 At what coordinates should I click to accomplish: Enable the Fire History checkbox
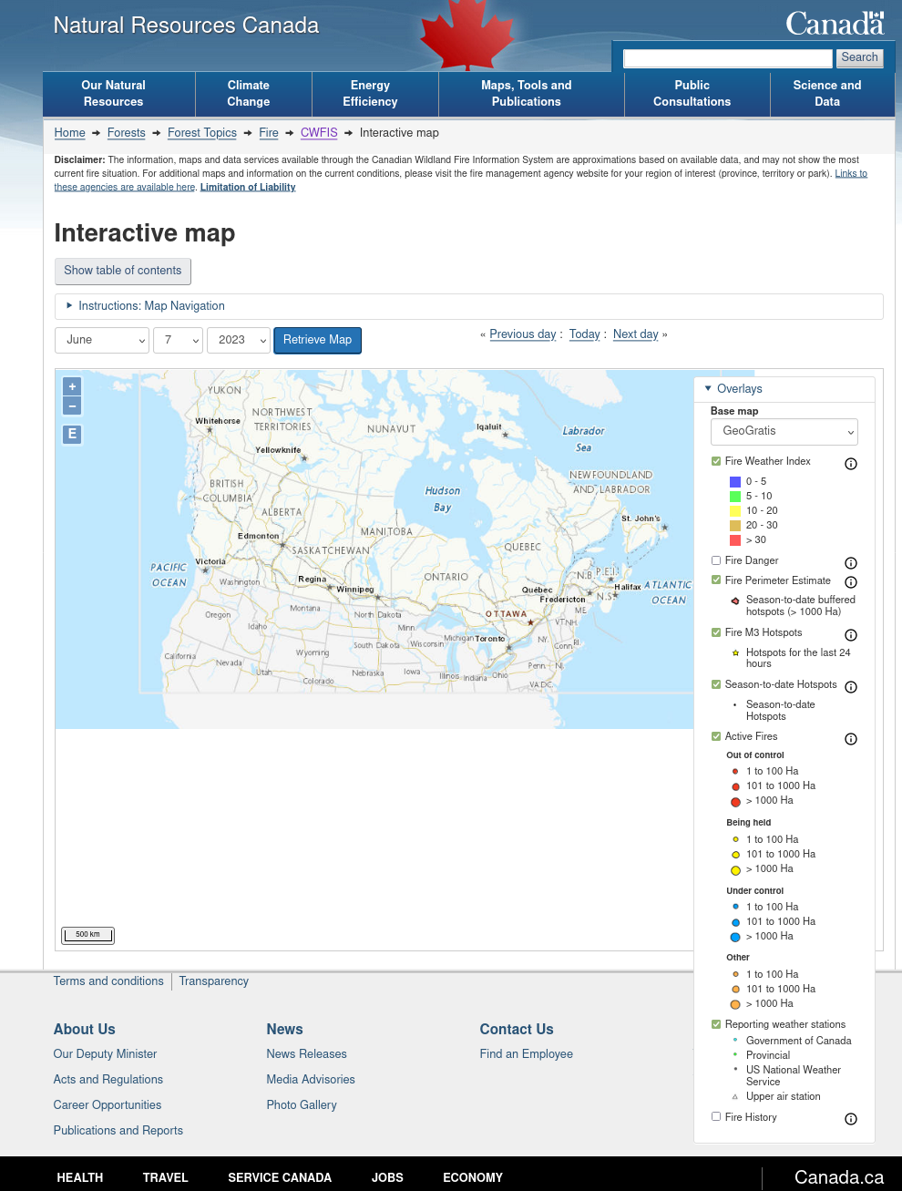pyautogui.click(x=716, y=1116)
